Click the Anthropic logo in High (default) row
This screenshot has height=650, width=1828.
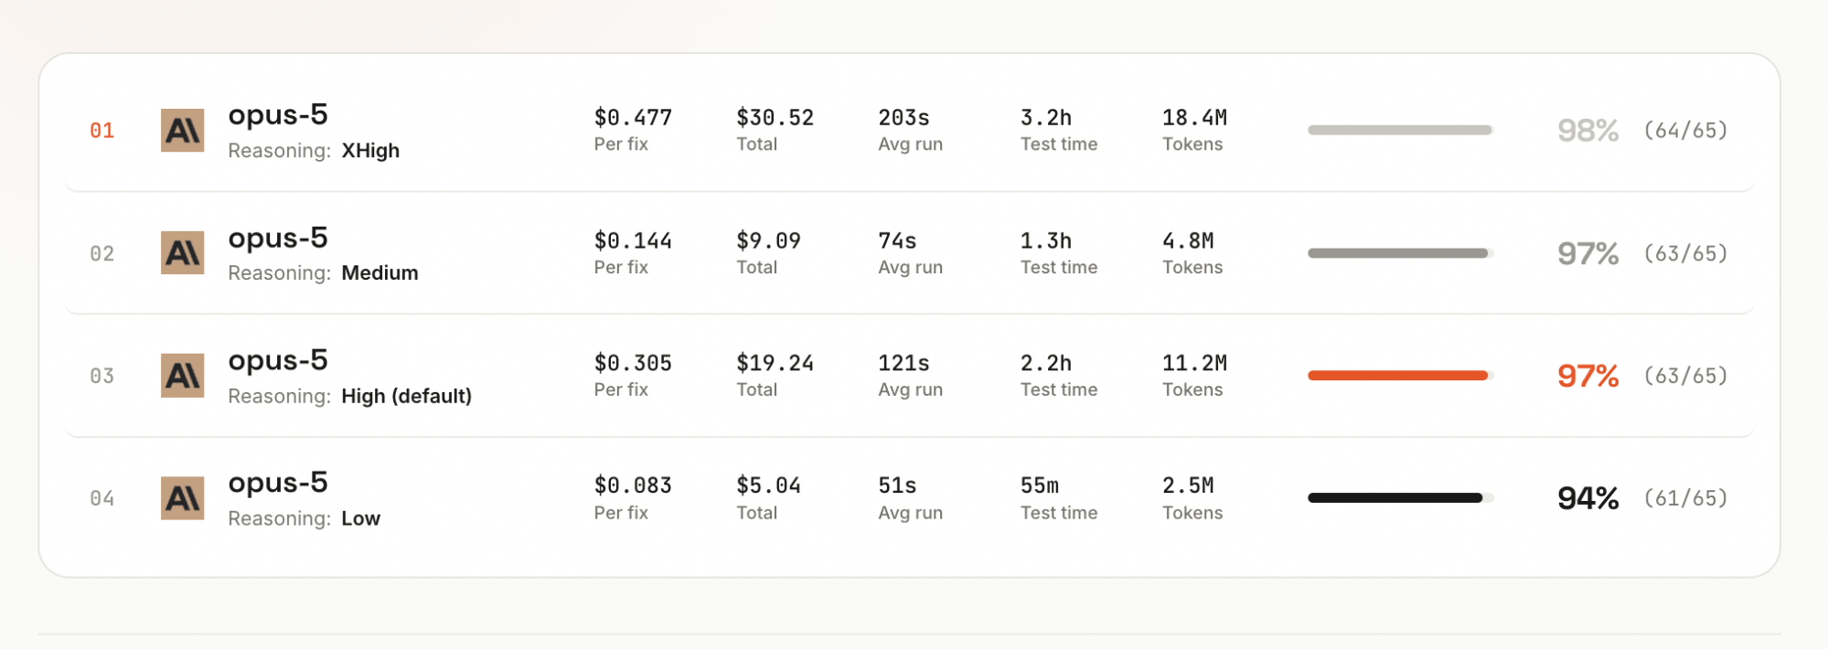pos(182,376)
